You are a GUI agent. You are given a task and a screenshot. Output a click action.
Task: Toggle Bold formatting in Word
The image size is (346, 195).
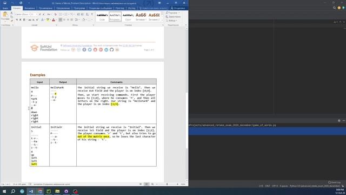17,20
